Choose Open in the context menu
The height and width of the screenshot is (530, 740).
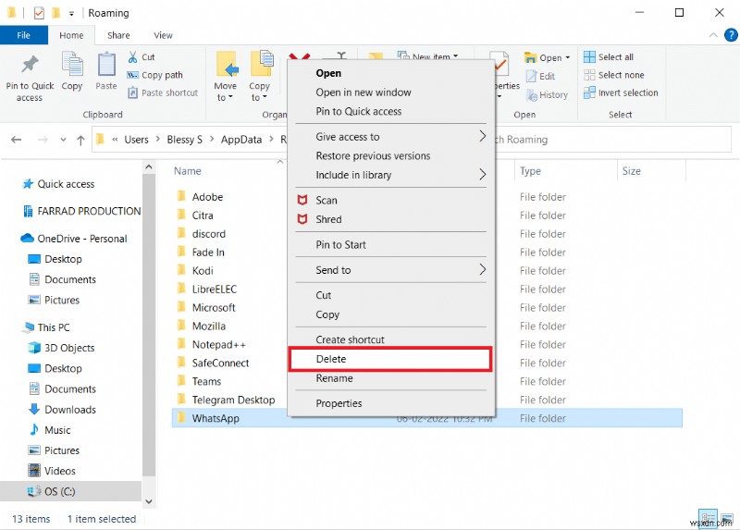[x=390, y=73]
